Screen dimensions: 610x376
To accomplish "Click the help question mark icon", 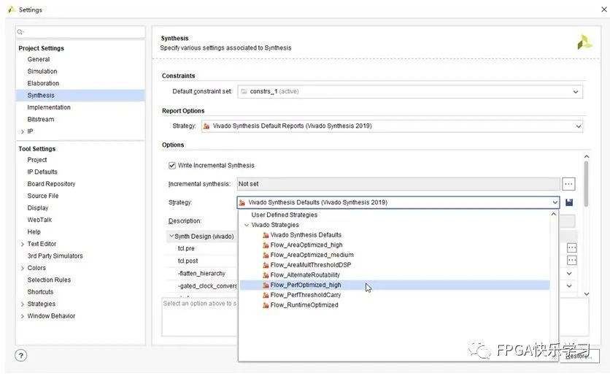I will click(x=21, y=355).
